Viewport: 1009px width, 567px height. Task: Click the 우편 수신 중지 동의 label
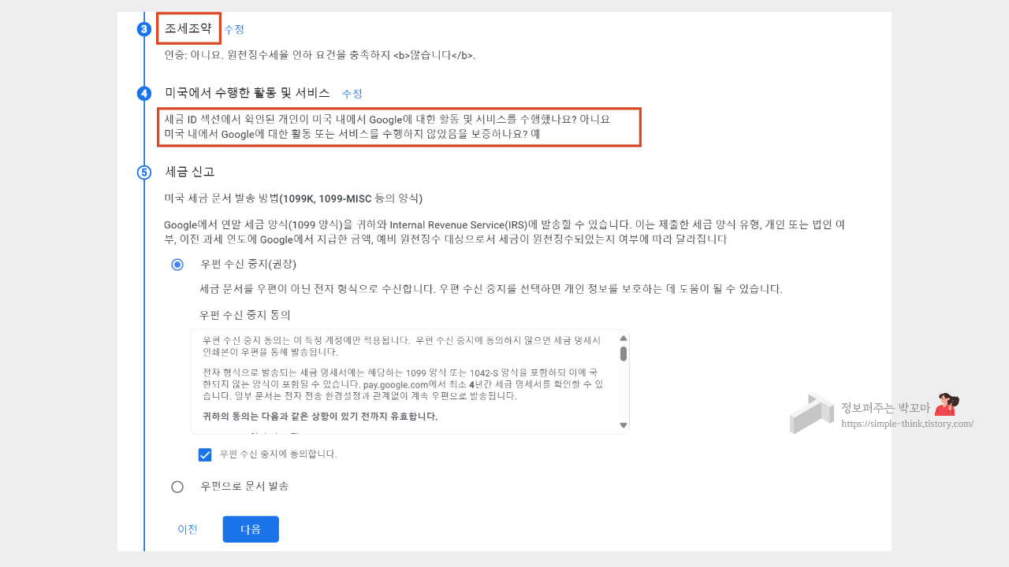tap(245, 315)
